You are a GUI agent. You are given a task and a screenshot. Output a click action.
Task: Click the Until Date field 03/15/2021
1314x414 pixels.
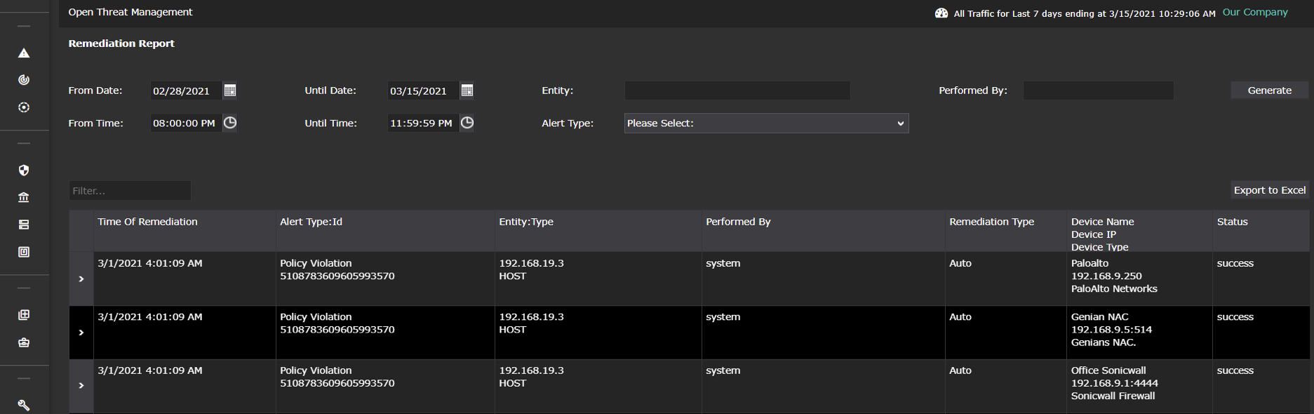pyautogui.click(x=423, y=91)
